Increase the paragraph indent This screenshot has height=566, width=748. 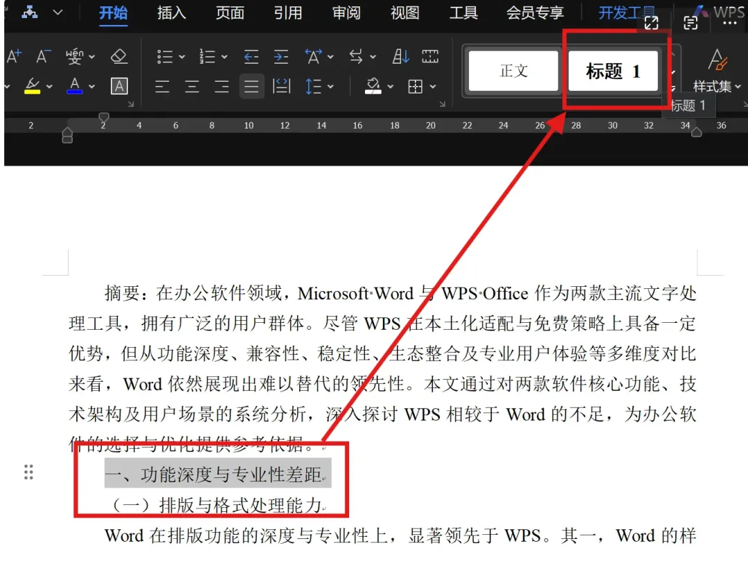coord(281,56)
